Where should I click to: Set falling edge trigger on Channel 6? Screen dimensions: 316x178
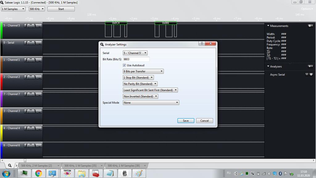[35, 146]
